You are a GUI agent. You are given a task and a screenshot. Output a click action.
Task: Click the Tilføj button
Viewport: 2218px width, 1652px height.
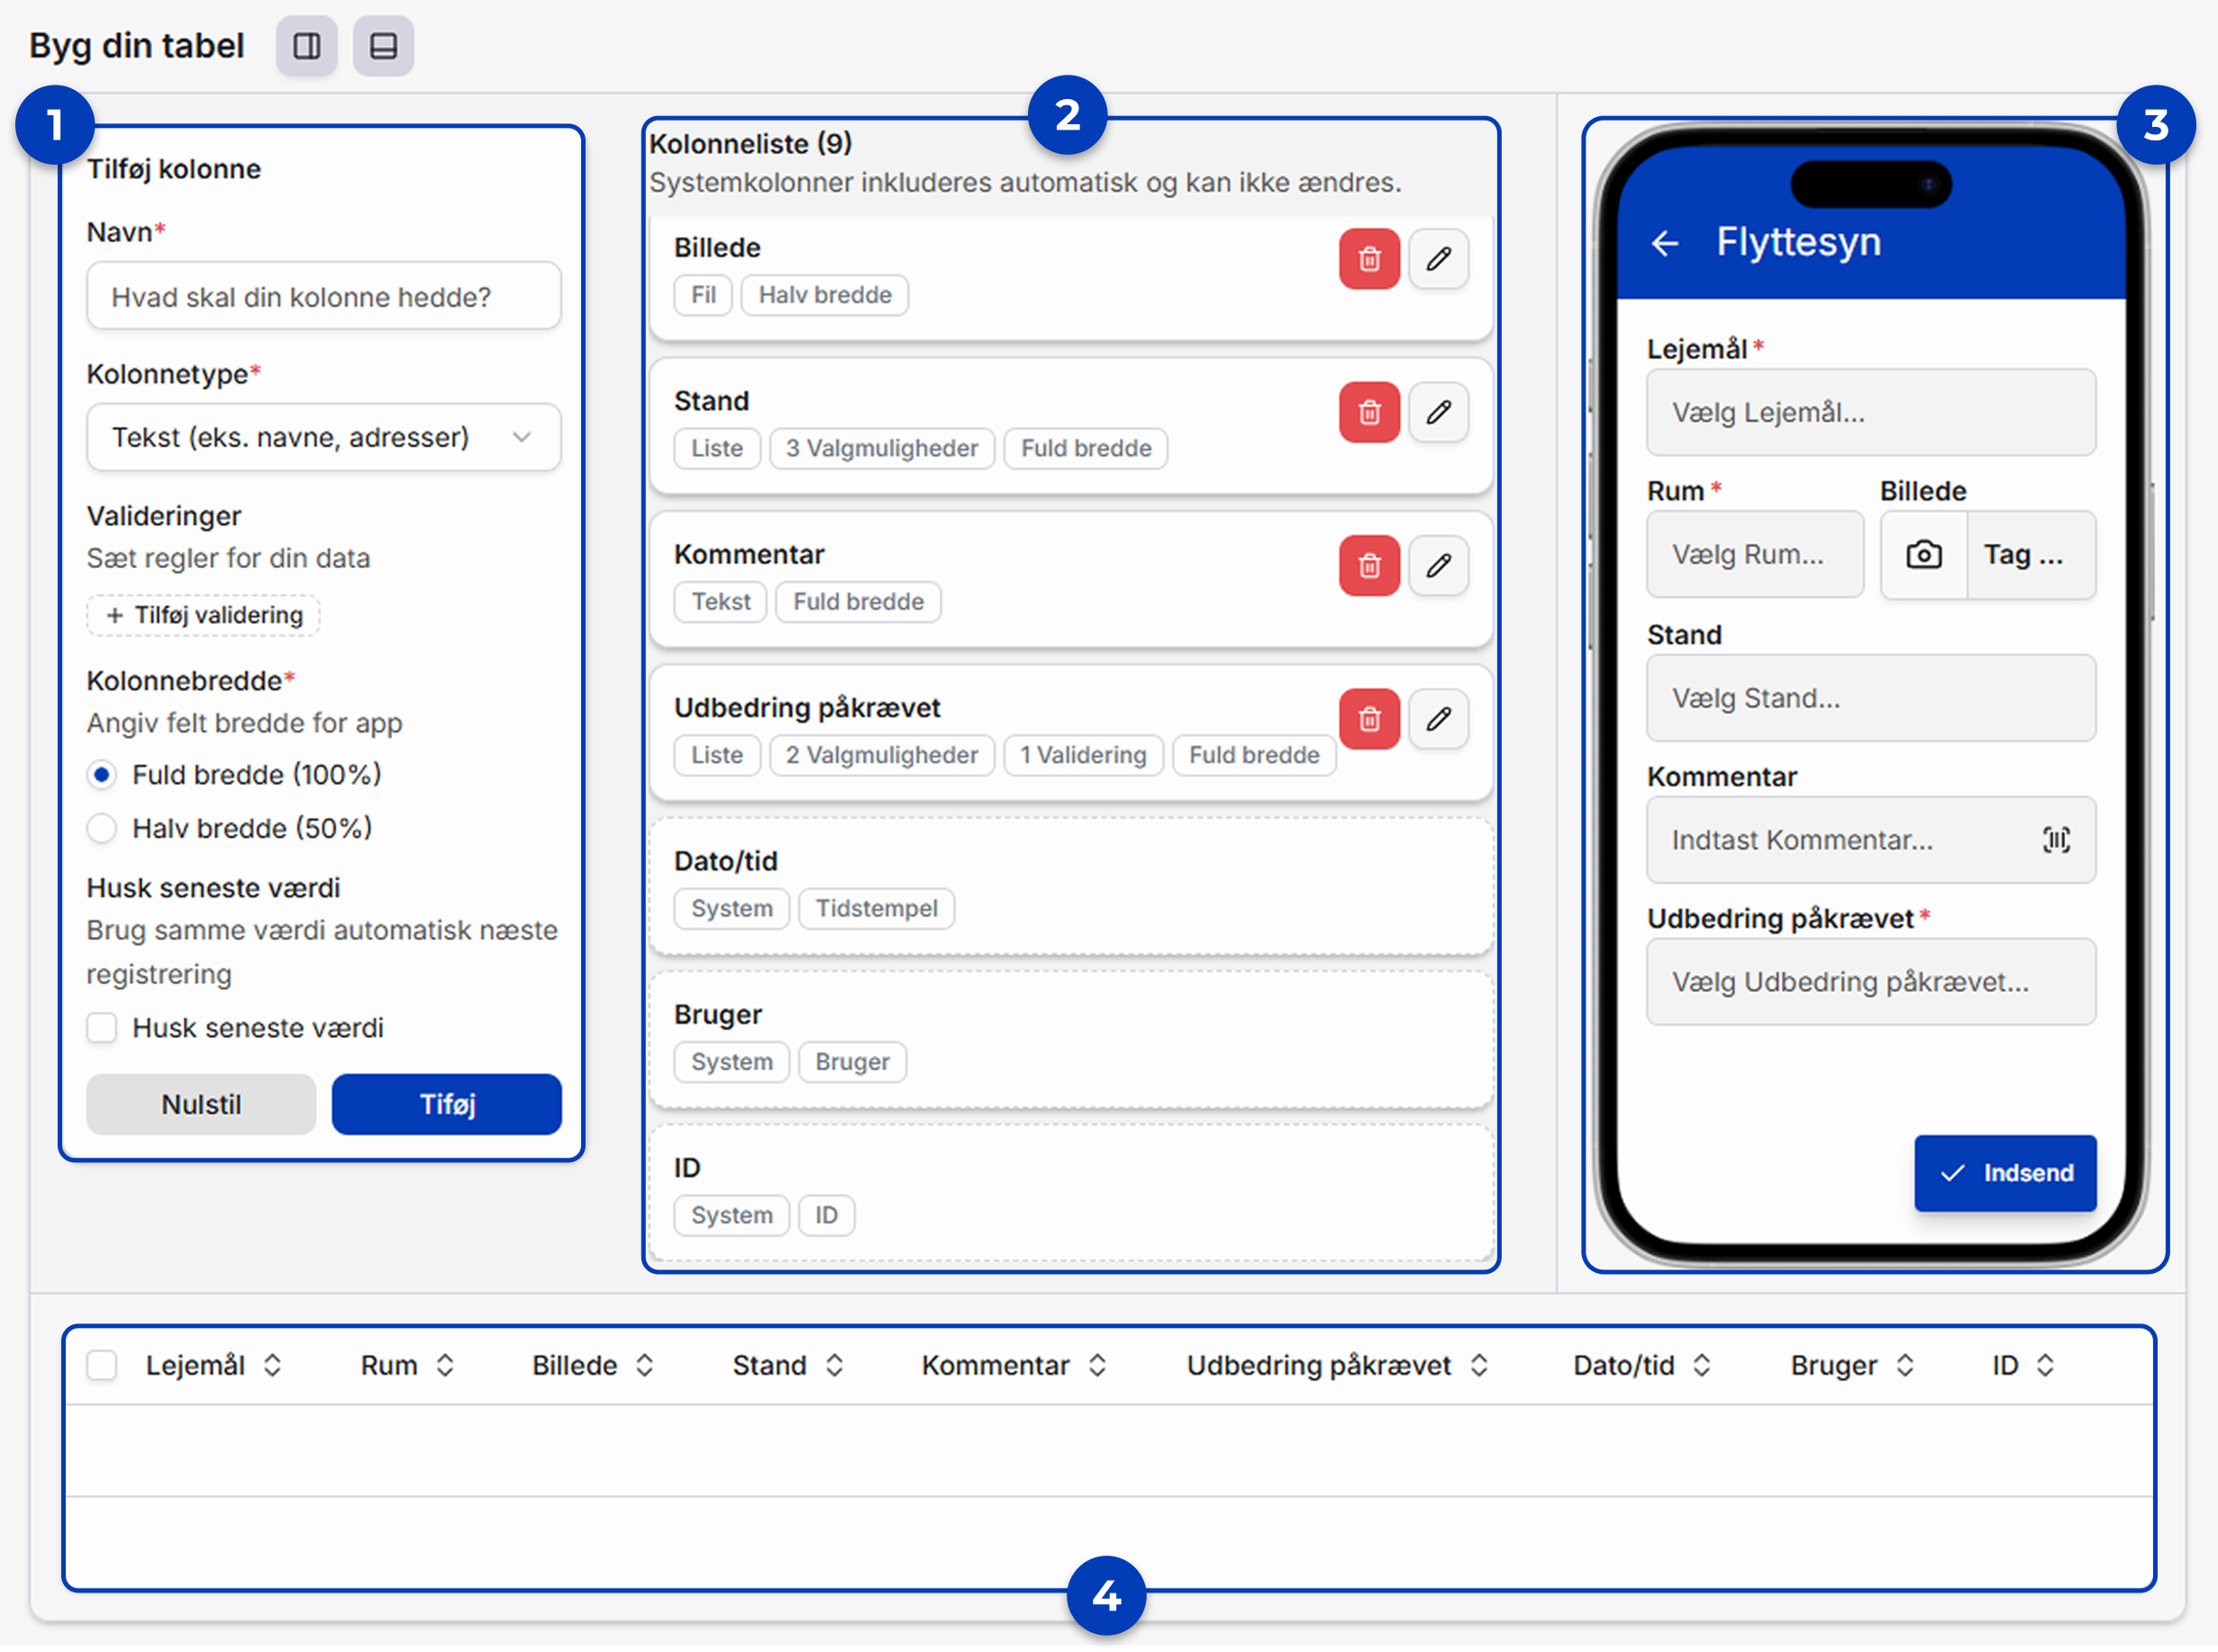(x=446, y=1104)
